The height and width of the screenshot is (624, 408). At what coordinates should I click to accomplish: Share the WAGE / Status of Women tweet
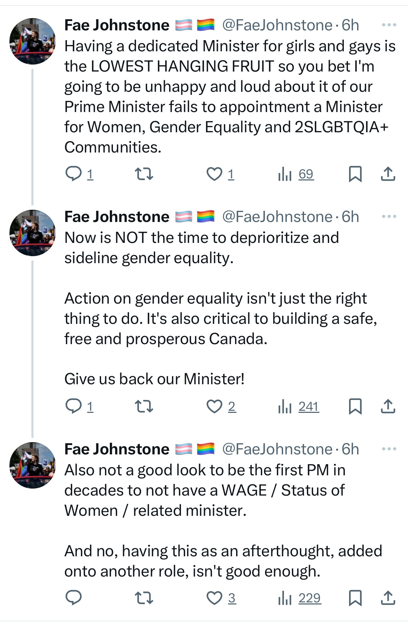pyautogui.click(x=388, y=597)
